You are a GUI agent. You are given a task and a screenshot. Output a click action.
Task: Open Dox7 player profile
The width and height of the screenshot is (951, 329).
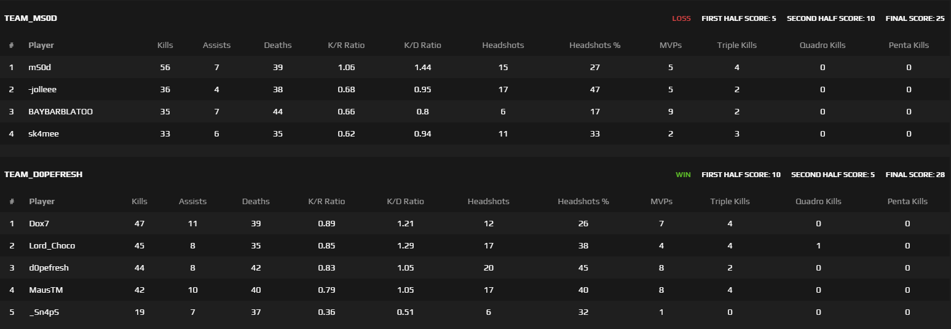pos(39,223)
